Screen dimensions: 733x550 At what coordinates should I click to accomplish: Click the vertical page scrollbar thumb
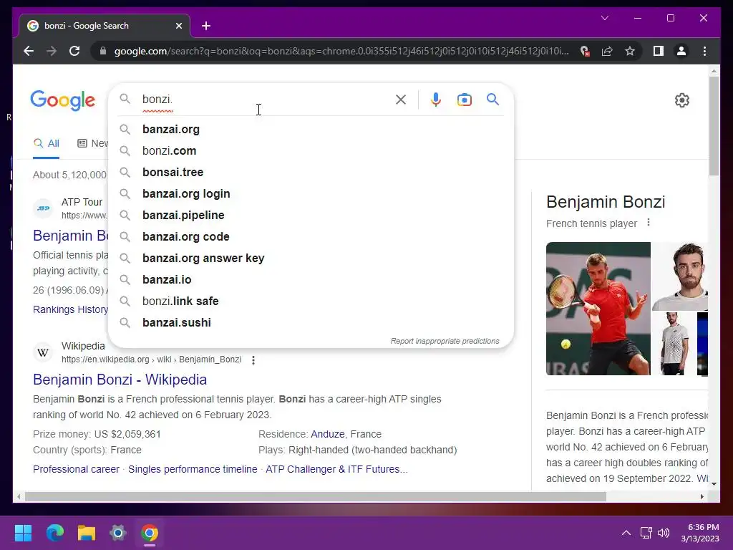(714, 126)
